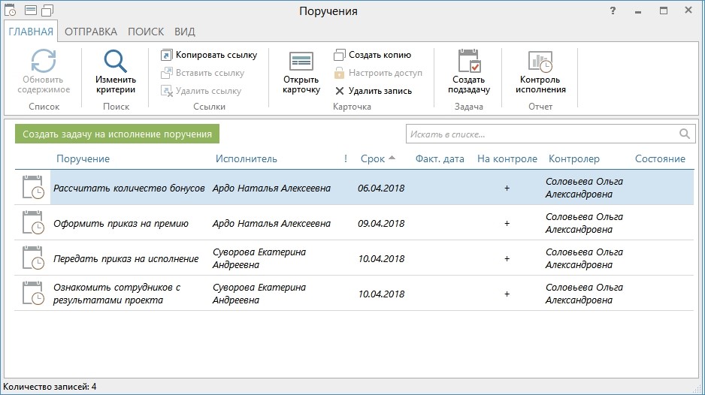Click the overlapping windows icon in the title bar

point(47,10)
